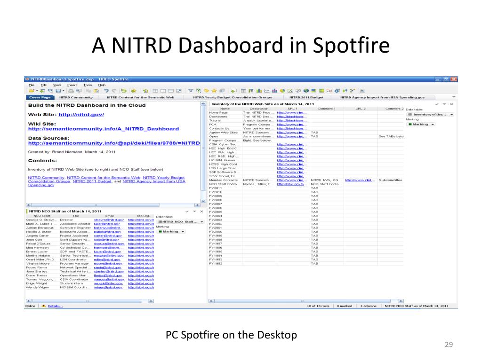Click the Inventory table scroll right arrow
Image resolution: width=482 pixels, height=361 pixels.
[x=400, y=301]
